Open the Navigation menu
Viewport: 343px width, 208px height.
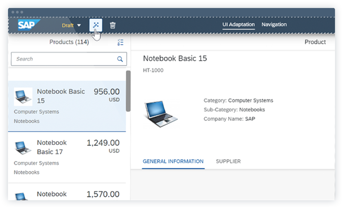tap(274, 24)
